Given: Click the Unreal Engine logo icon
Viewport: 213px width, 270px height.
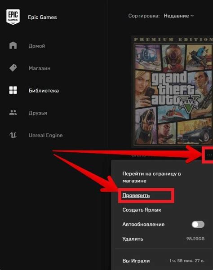Looking at the screenshot, I should click(13, 135).
